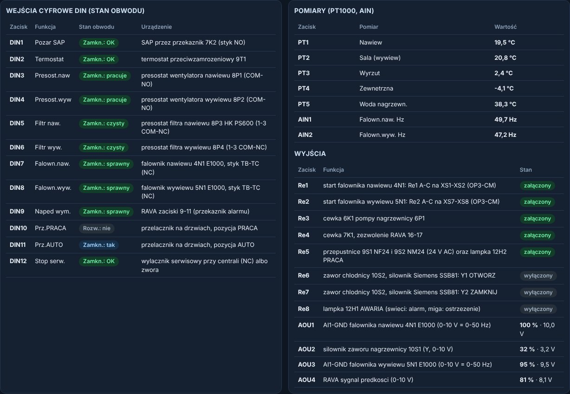Select the Re3 pump coil 6K1 description
This screenshot has width=570, height=394.
(x=374, y=219)
